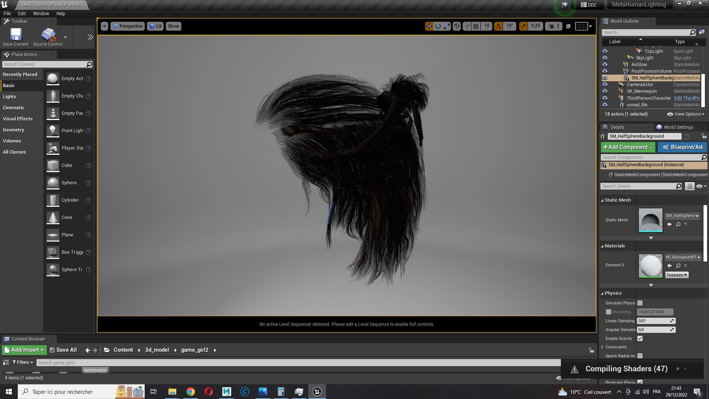Viewport: 709px width, 399px height.
Task: Click the MI_Background material thumbnail
Action: [650, 266]
